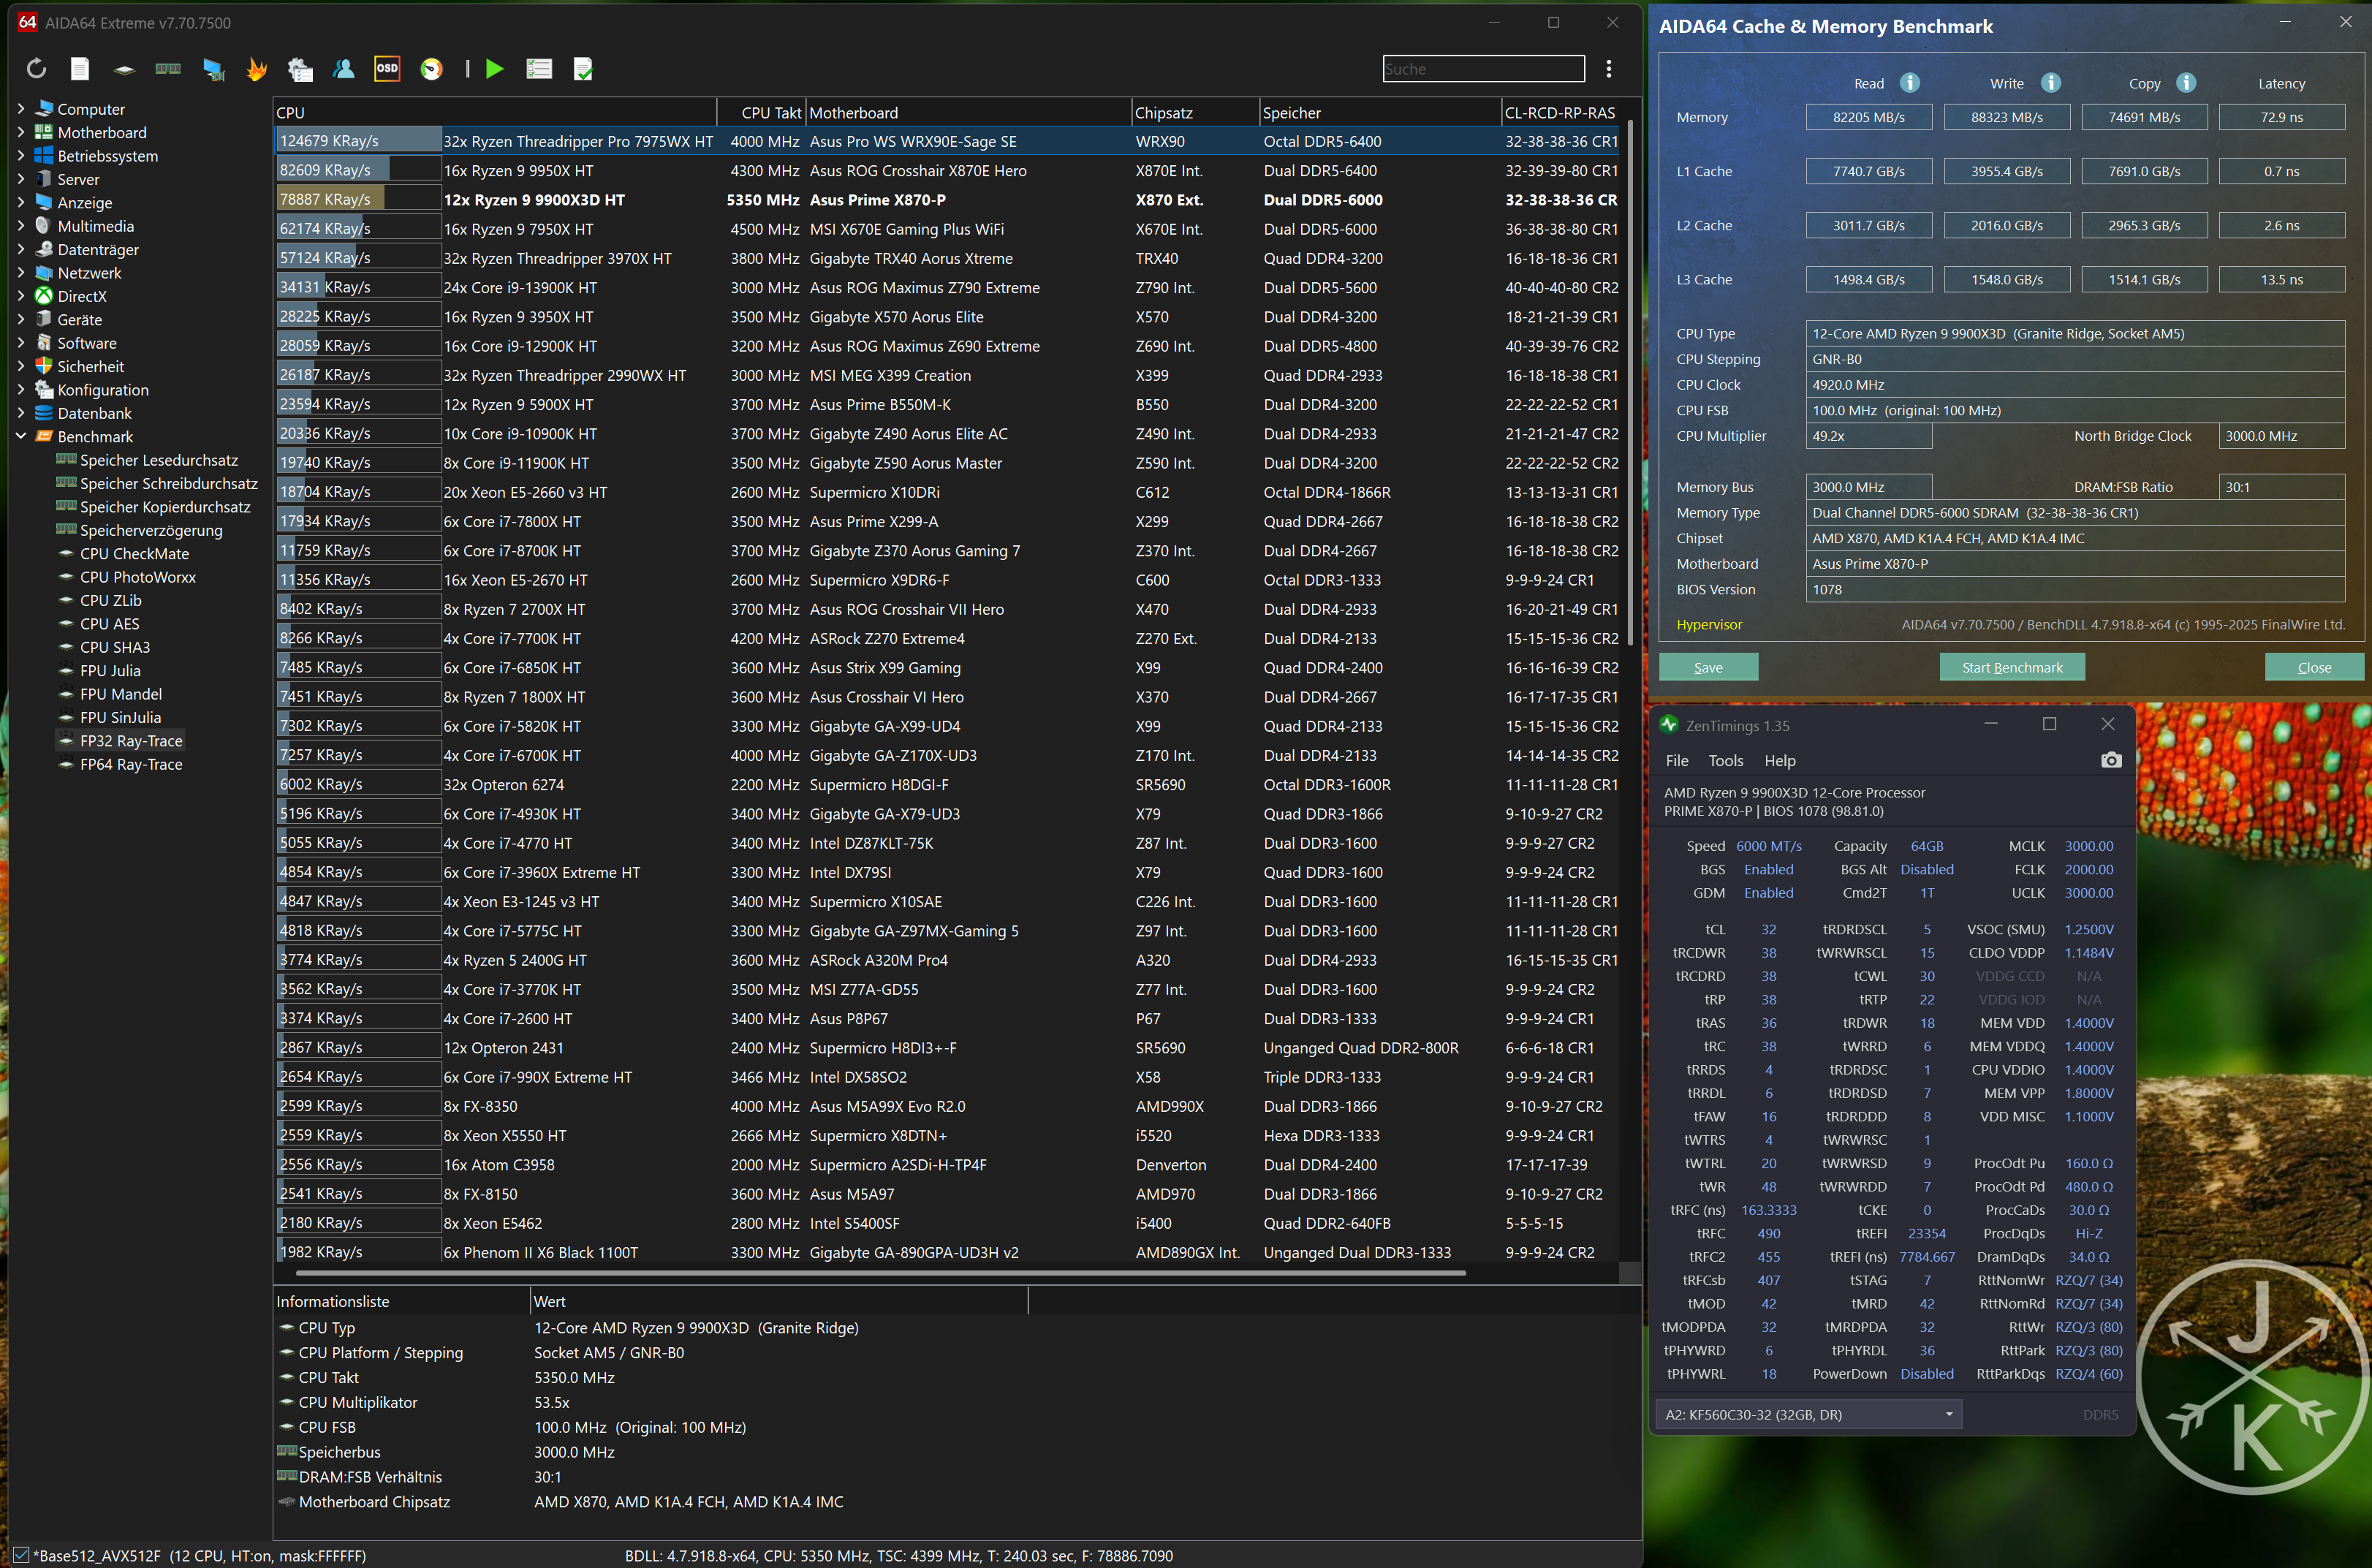Viewport: 2372px width, 1568px height.
Task: Toggle the Base512_AVX512F checkbox in status bar
Action: coord(20,1555)
